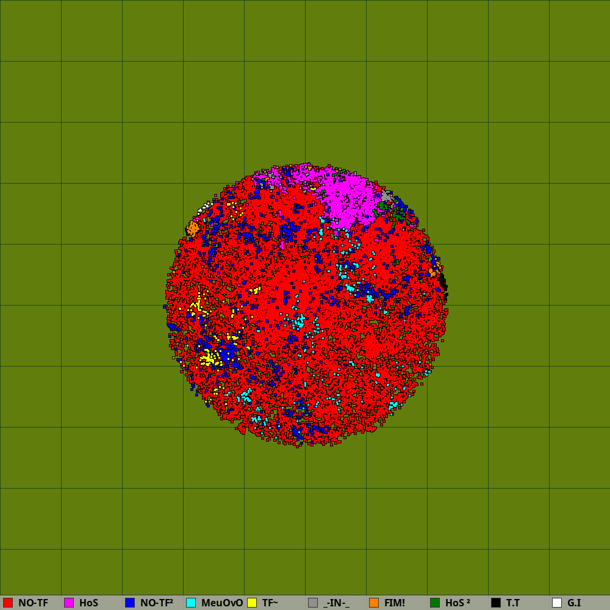
Task: Click the blue NO-TF² legend swatch
Action: click(130, 603)
